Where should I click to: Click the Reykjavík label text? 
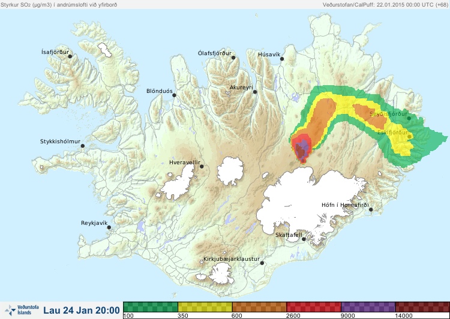[x=94, y=223]
